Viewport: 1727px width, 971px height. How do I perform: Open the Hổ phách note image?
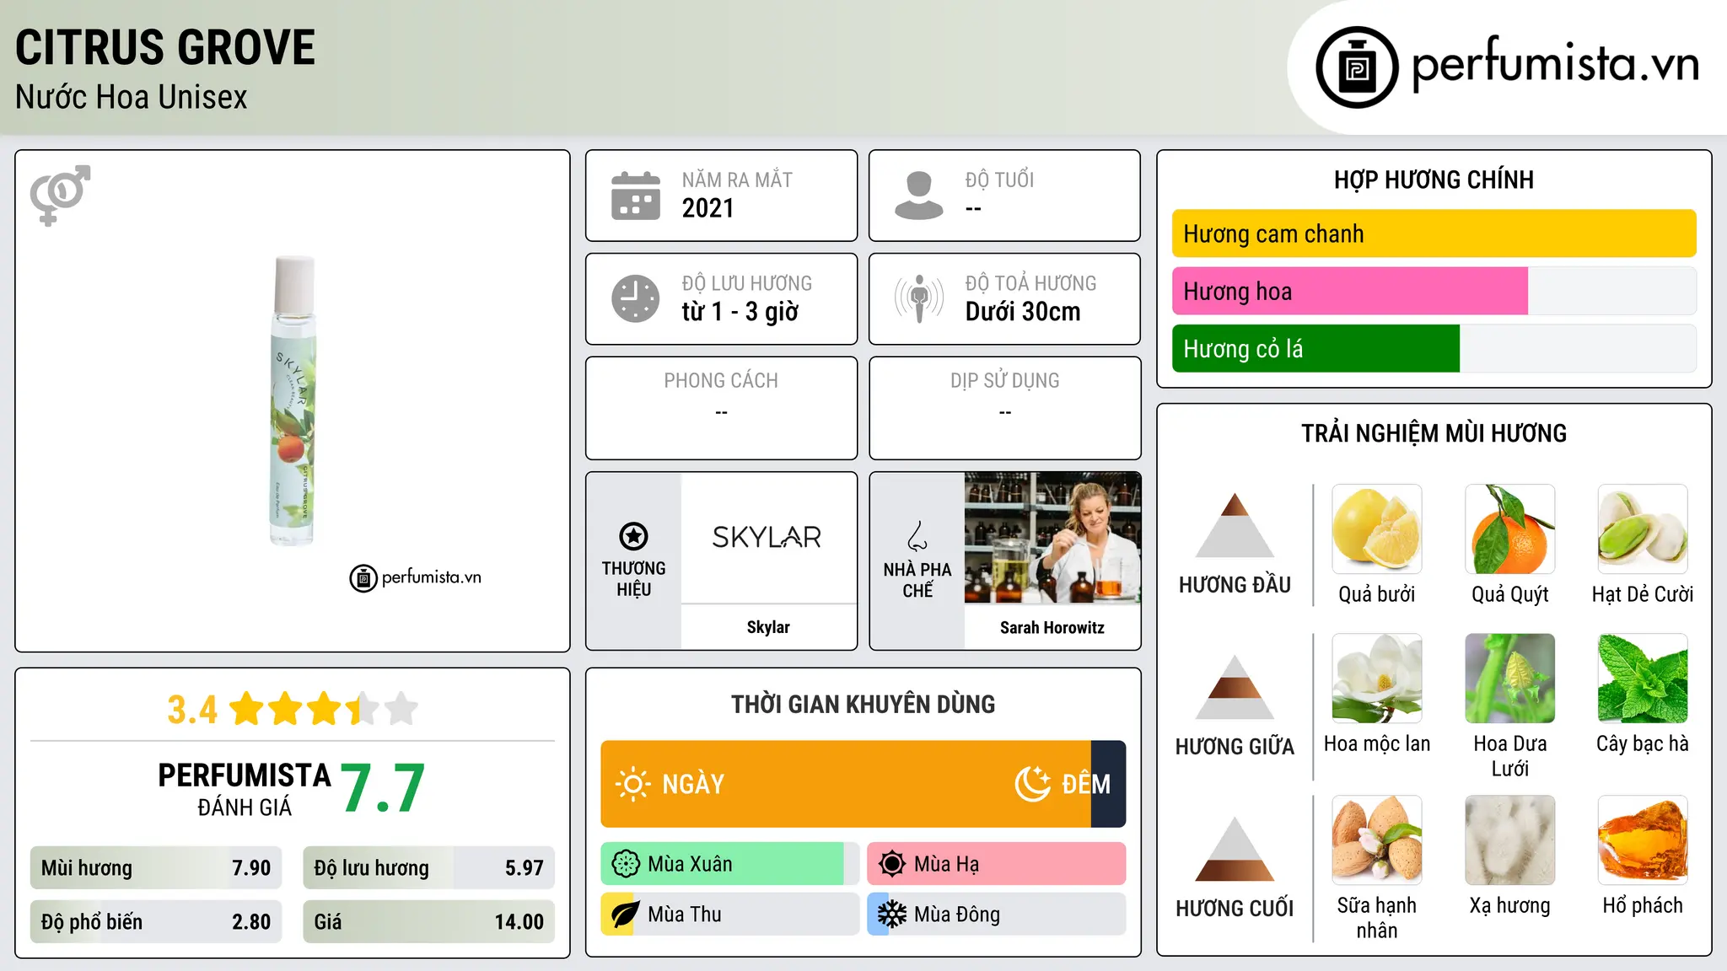pos(1643,840)
